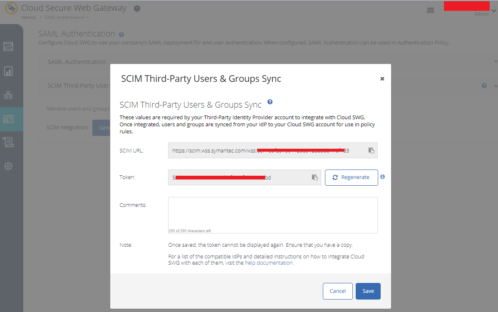Open the Identity card sidebar icon

8,119
